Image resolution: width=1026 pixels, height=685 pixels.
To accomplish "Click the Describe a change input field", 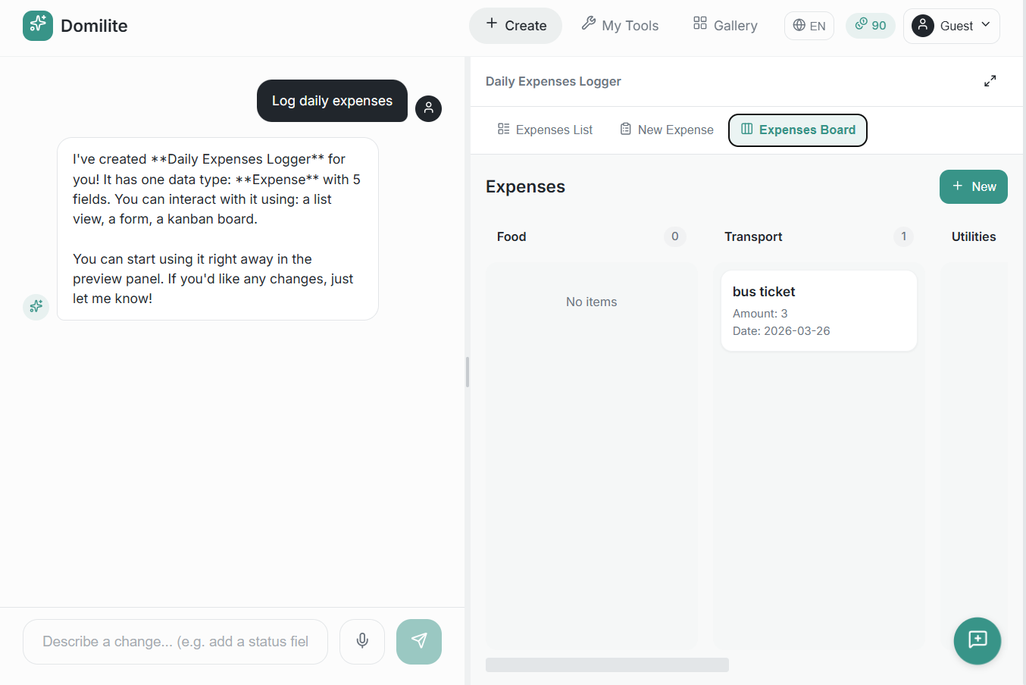I will pos(174,641).
